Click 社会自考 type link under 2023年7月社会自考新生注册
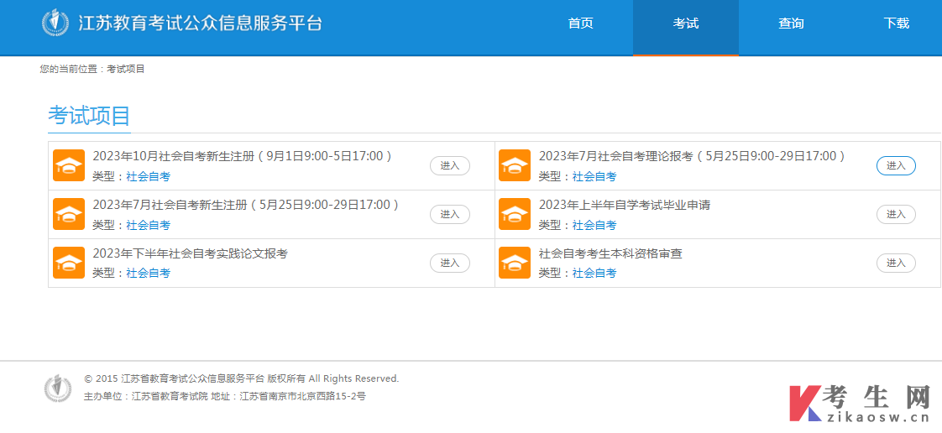This screenshot has width=942, height=433. click(149, 225)
